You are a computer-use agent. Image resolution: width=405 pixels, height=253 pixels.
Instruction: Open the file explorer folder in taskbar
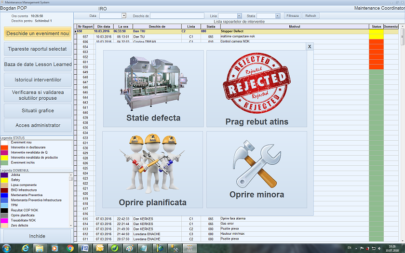click(40, 248)
